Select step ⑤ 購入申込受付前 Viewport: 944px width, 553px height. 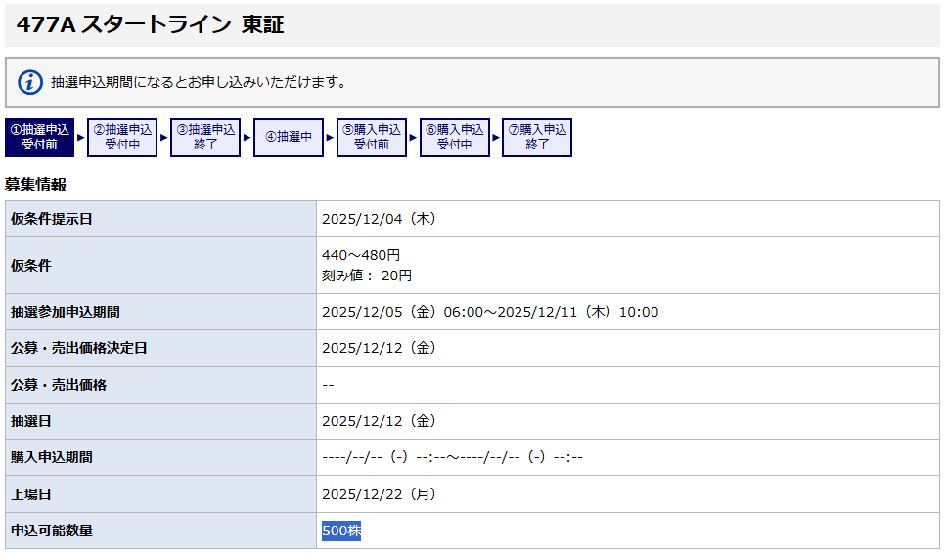coord(372,137)
